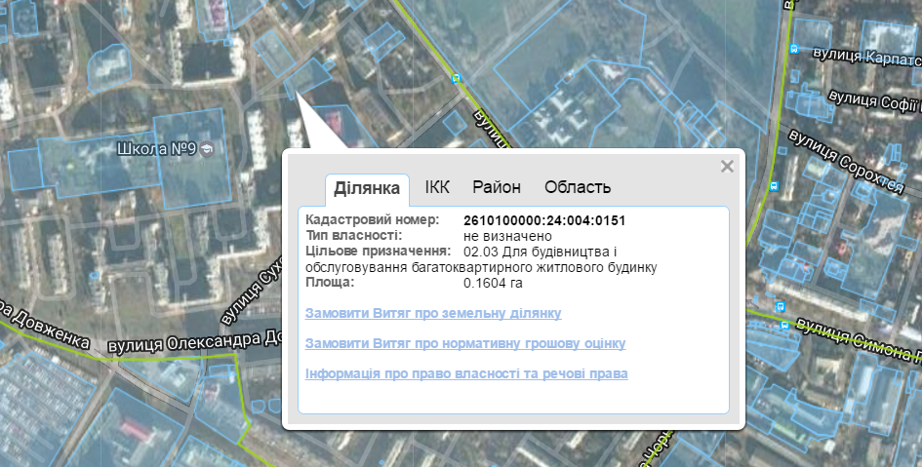This screenshot has width=923, height=467.
Task: Click bus stop icon on the diagonal road above the popup
Action: 456,78
